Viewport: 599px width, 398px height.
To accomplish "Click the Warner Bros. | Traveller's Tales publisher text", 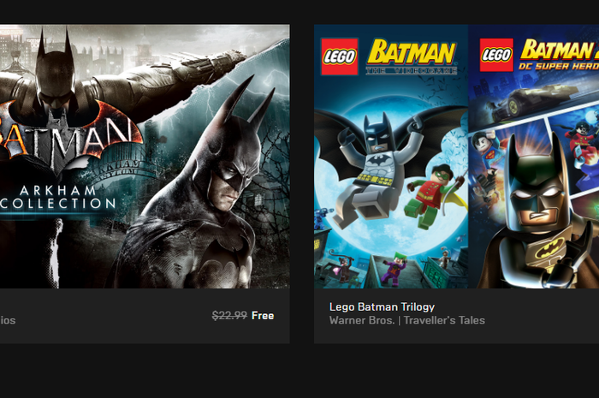I will click(406, 320).
